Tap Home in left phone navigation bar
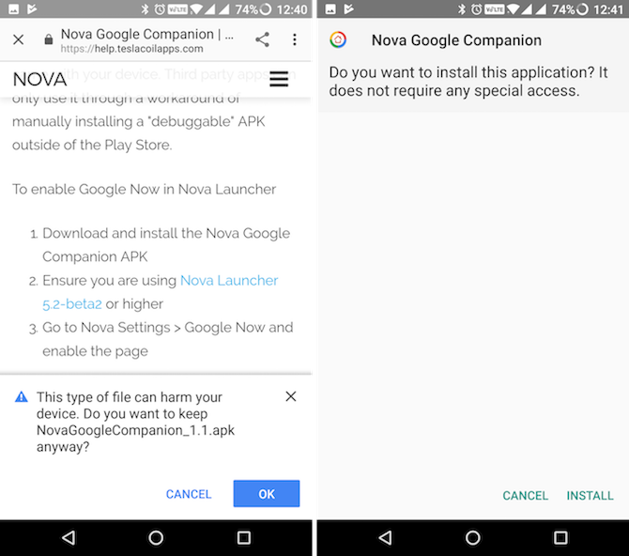The width and height of the screenshot is (629, 556). tap(156, 537)
